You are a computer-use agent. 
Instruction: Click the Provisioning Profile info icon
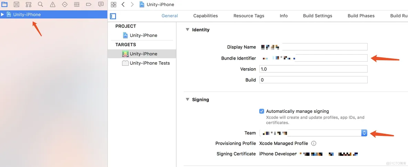tap(314, 143)
